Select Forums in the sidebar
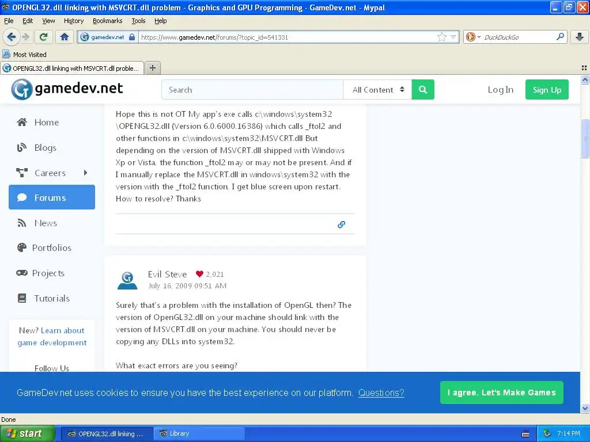Viewport: 590px width, 442px height. [51, 197]
